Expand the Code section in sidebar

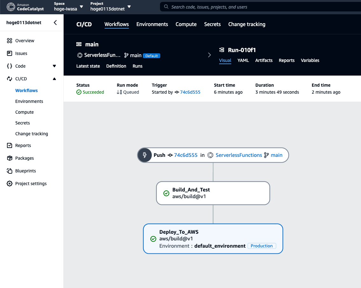pos(54,66)
